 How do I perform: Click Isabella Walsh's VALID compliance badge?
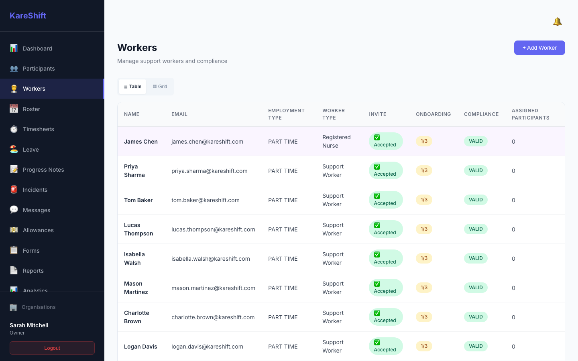pyautogui.click(x=476, y=258)
